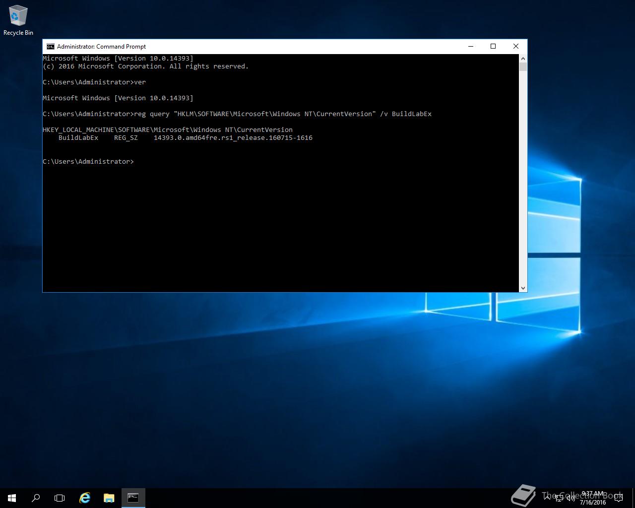
Task: Open the Recycle Bin desktop icon
Action: (18, 21)
